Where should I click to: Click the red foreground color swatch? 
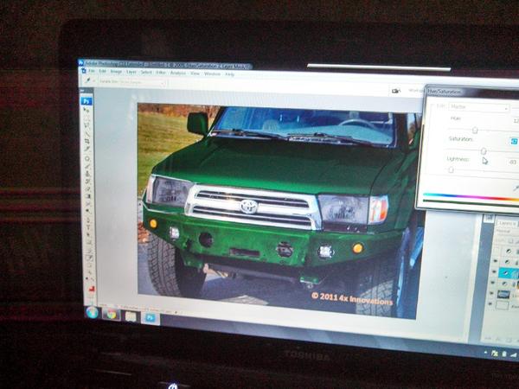point(92,289)
